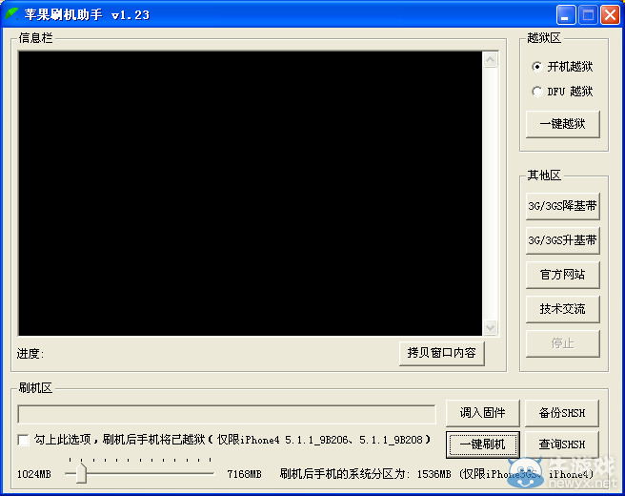Click the green leaf app icon in title bar

[x=11, y=14]
